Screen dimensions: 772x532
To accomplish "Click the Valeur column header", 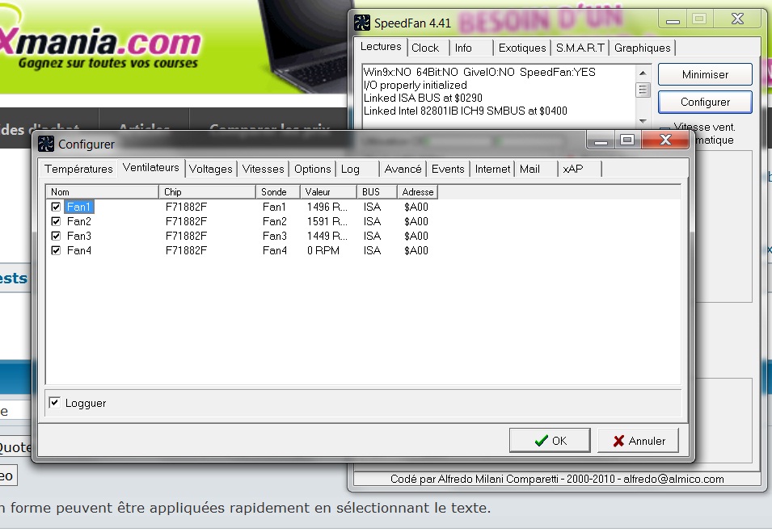I will click(328, 192).
